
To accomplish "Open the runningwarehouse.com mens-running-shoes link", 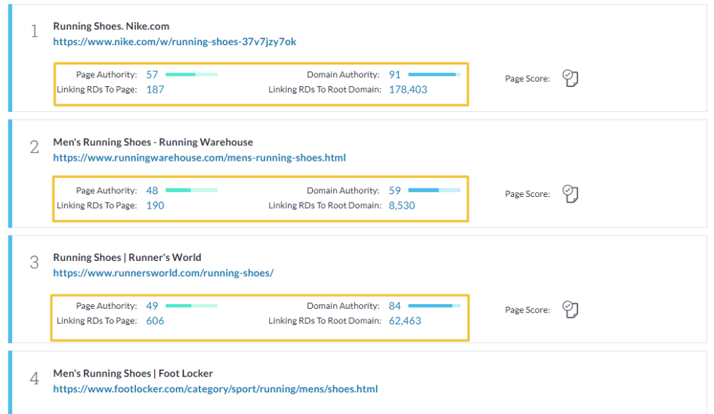I will 199,158.
